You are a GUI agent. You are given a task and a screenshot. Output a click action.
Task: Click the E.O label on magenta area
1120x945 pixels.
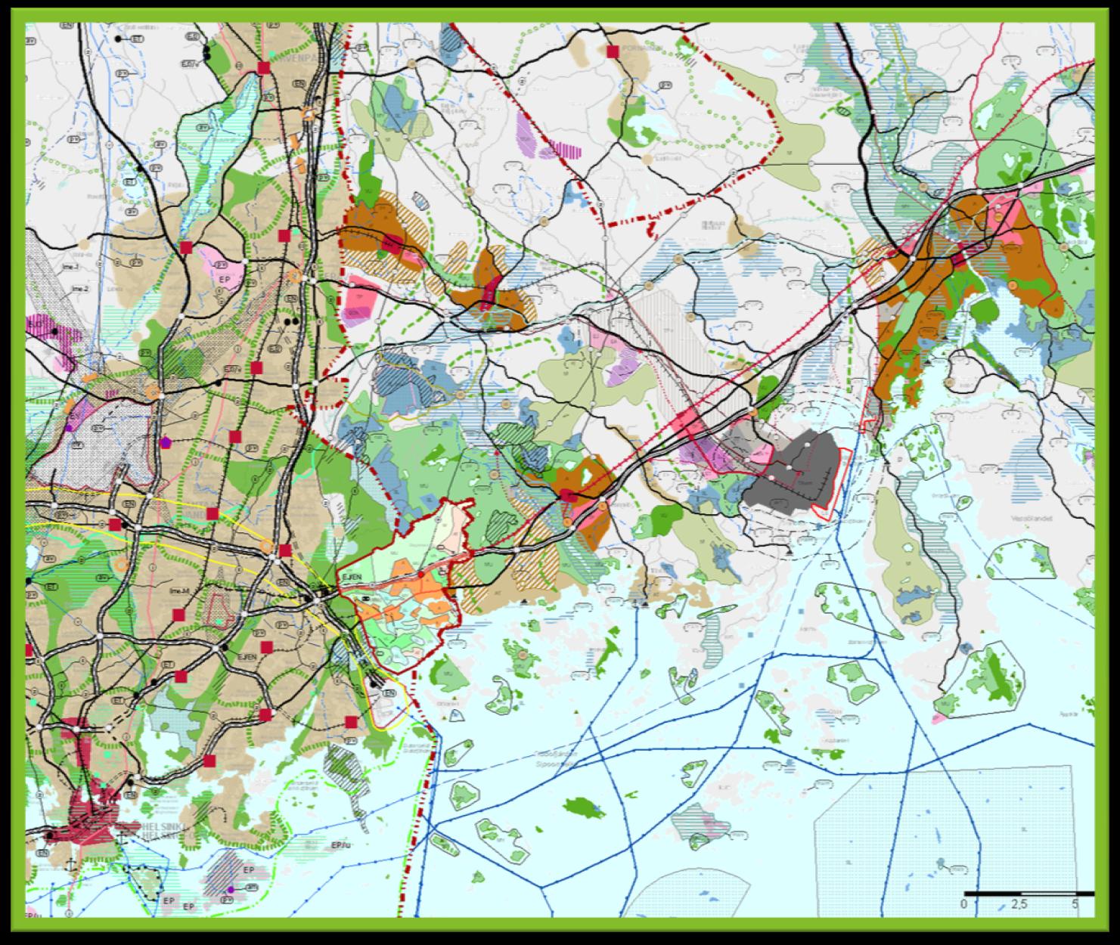pyautogui.click(x=36, y=325)
